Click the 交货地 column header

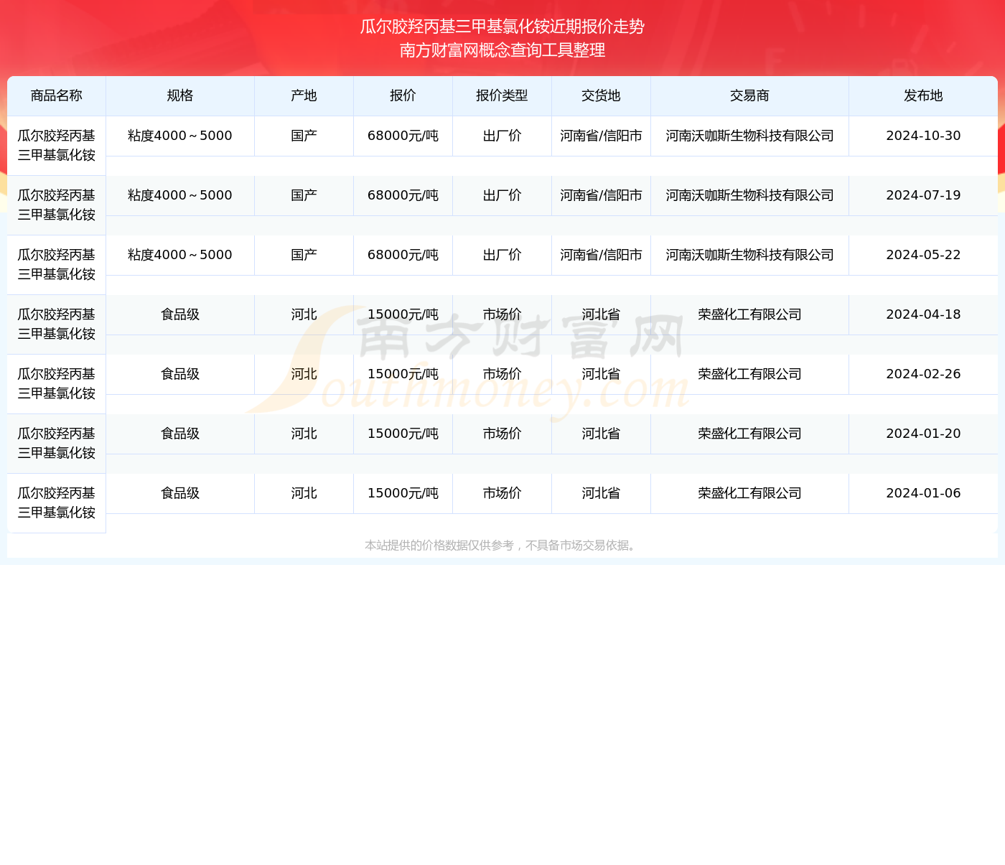602,95
